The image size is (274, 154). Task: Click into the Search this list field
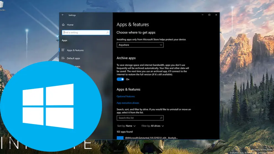[x=138, y=118]
